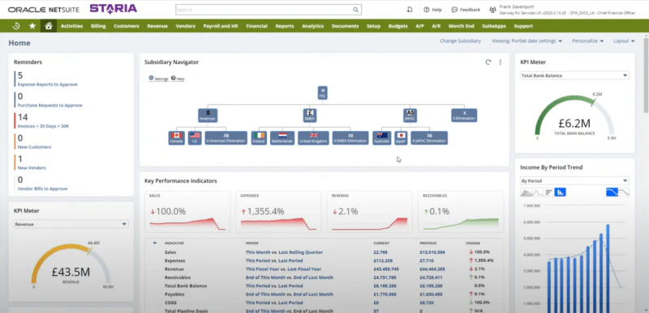Open the Customers menu

pos(127,26)
